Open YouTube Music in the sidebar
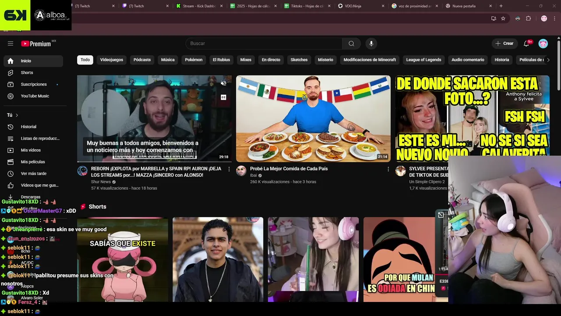 pyautogui.click(x=33, y=96)
